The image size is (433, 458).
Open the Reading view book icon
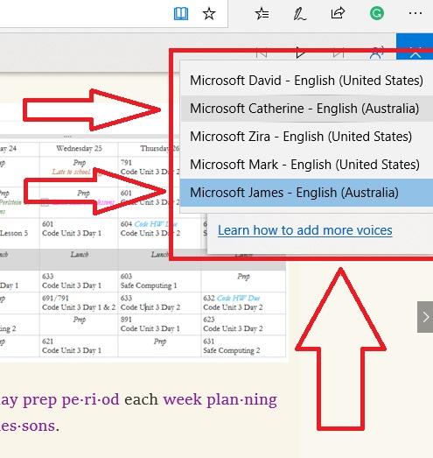181,13
